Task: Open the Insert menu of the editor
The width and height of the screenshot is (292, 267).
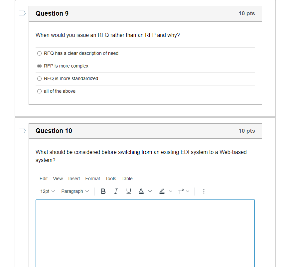Action: [74, 179]
